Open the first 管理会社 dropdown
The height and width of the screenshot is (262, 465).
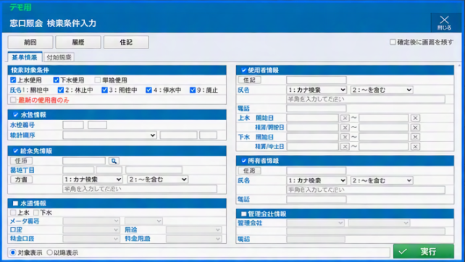coord(315,223)
